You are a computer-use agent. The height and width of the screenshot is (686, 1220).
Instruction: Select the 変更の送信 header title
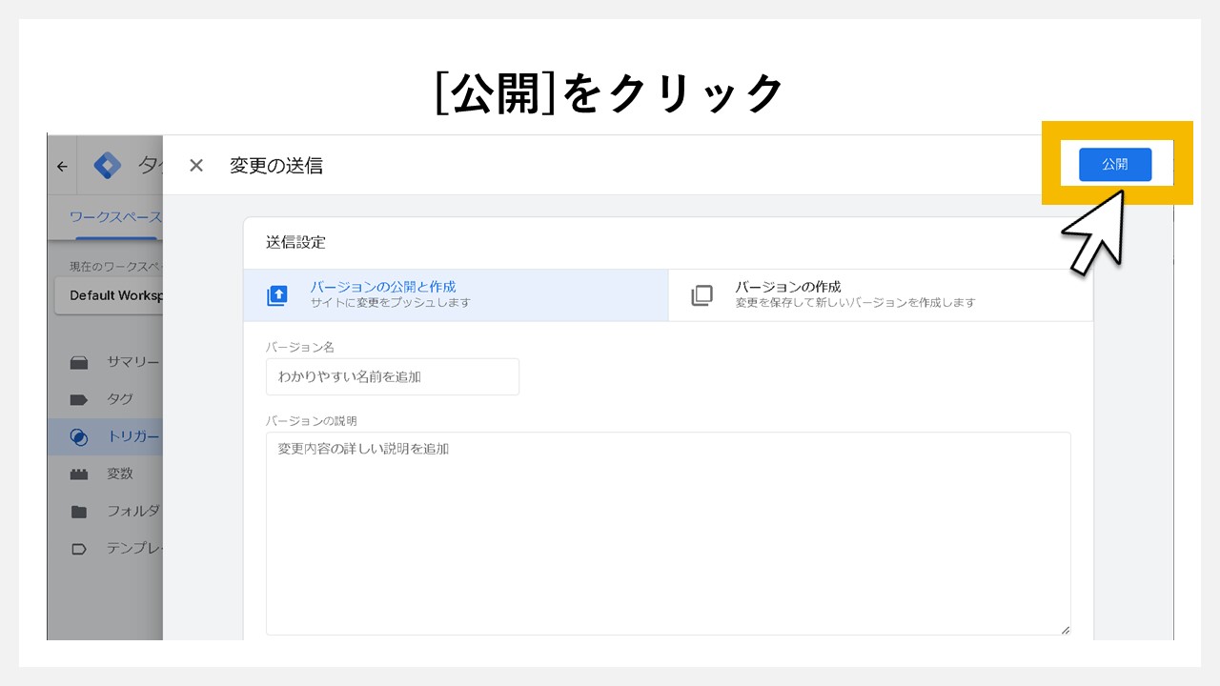click(x=275, y=165)
